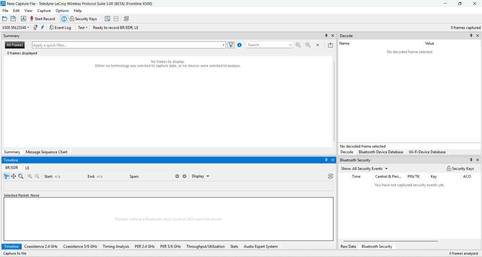Select the BR/EDR timeline tab
The width and height of the screenshot is (482, 257).
click(12, 168)
